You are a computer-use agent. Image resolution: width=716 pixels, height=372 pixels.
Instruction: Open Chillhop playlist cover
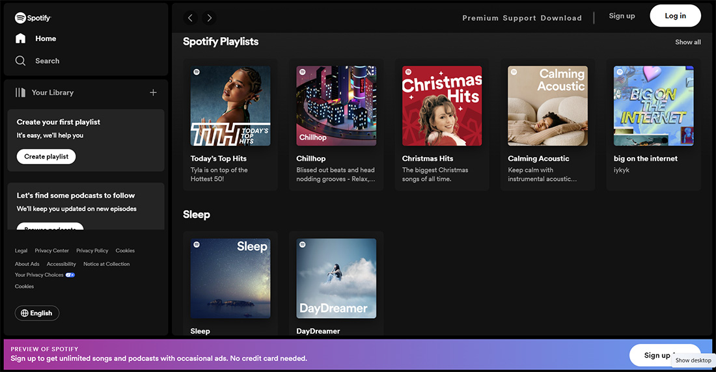tap(336, 106)
